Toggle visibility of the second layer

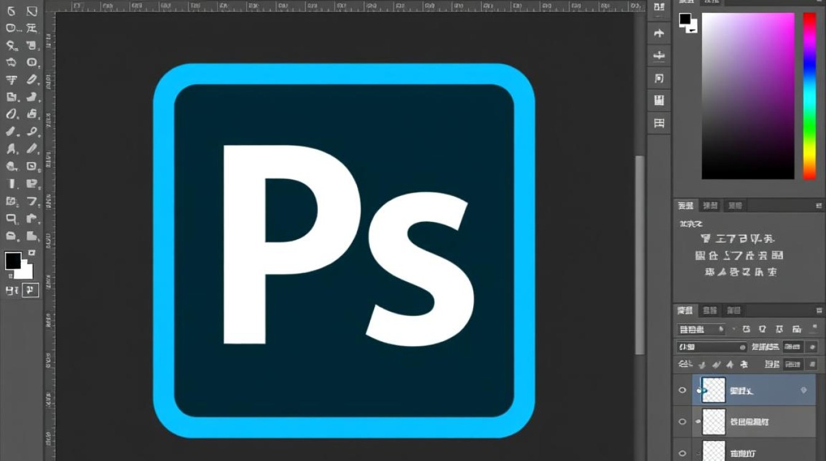[x=682, y=422]
